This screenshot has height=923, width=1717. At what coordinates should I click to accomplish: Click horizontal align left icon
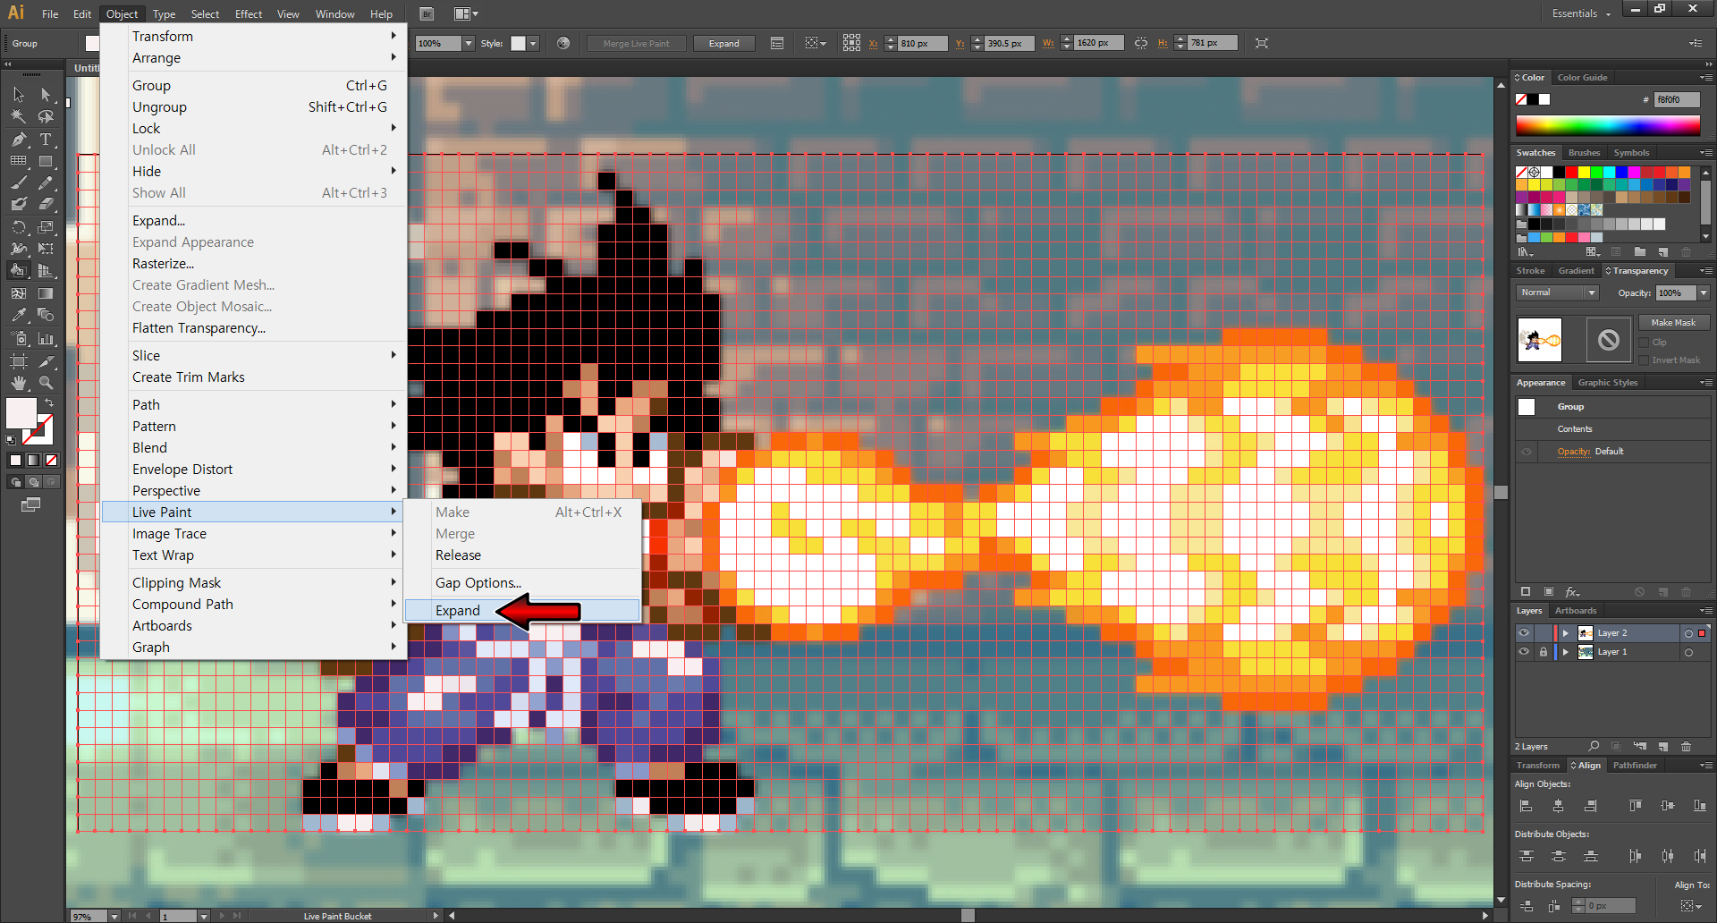click(x=1527, y=806)
